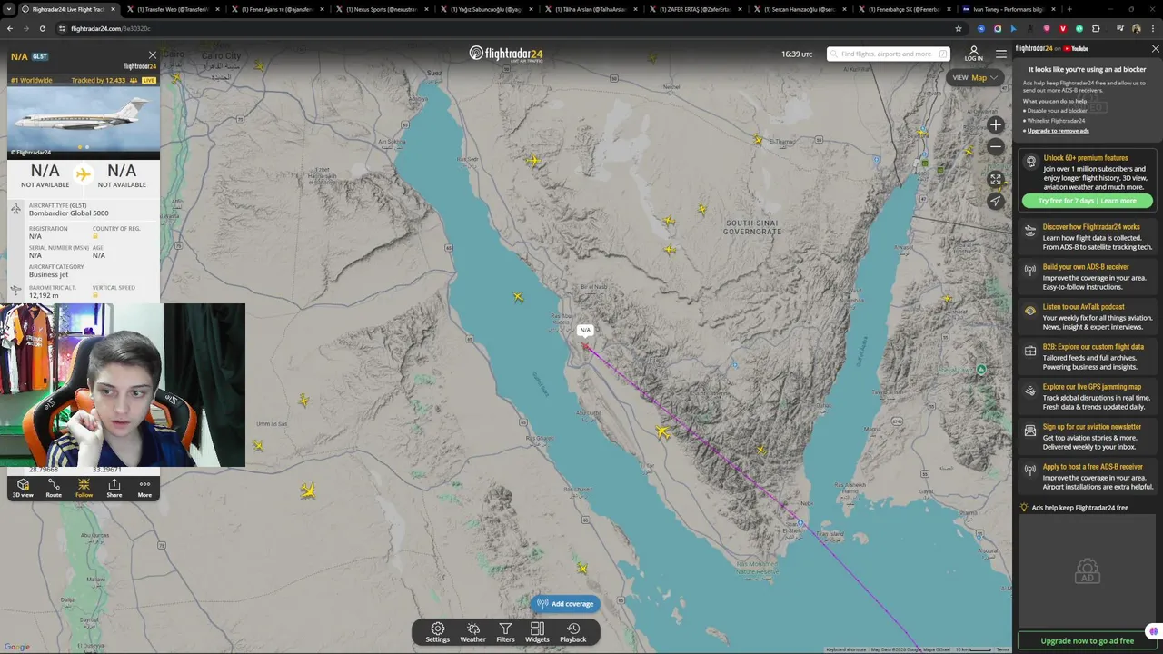
Task: Select the N/A flight label on map
Action: (585, 330)
